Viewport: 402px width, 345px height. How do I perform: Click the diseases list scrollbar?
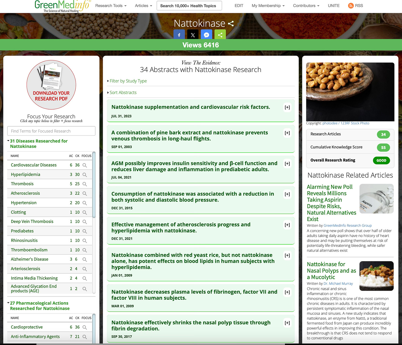coord(94,185)
